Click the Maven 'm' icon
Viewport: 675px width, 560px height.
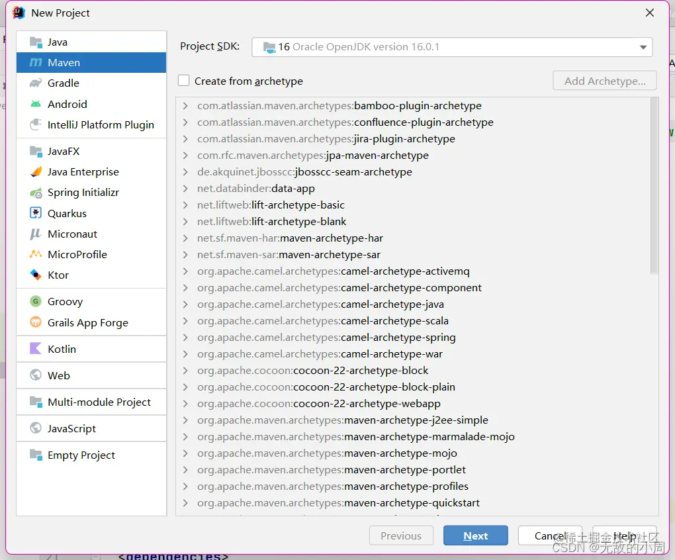[36, 62]
